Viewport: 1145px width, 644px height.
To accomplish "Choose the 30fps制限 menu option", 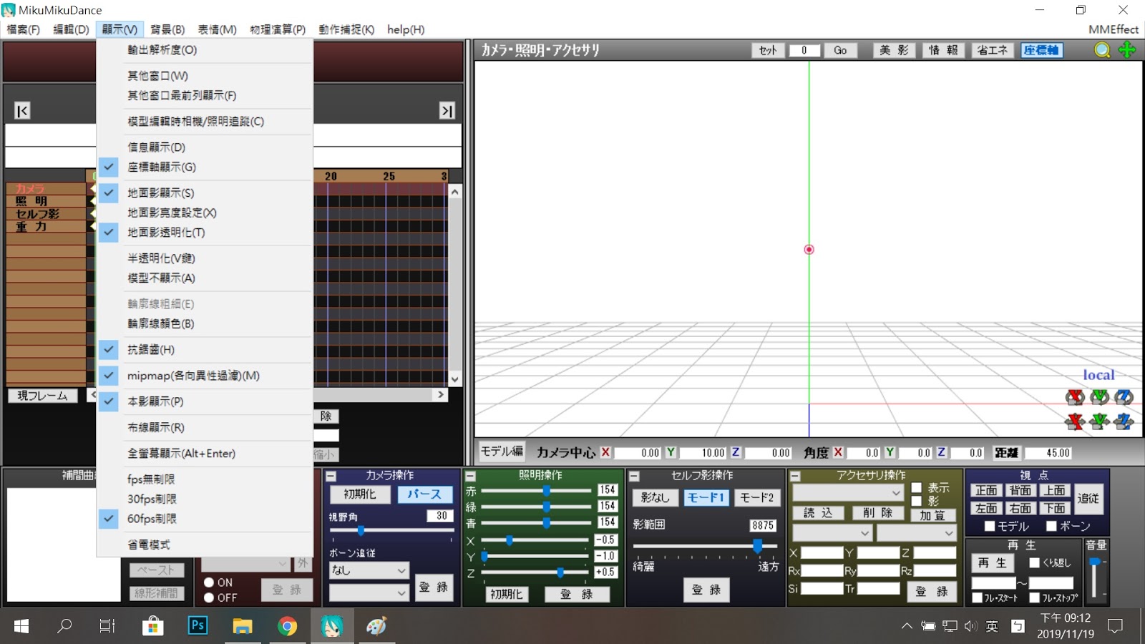I will 205,499.
